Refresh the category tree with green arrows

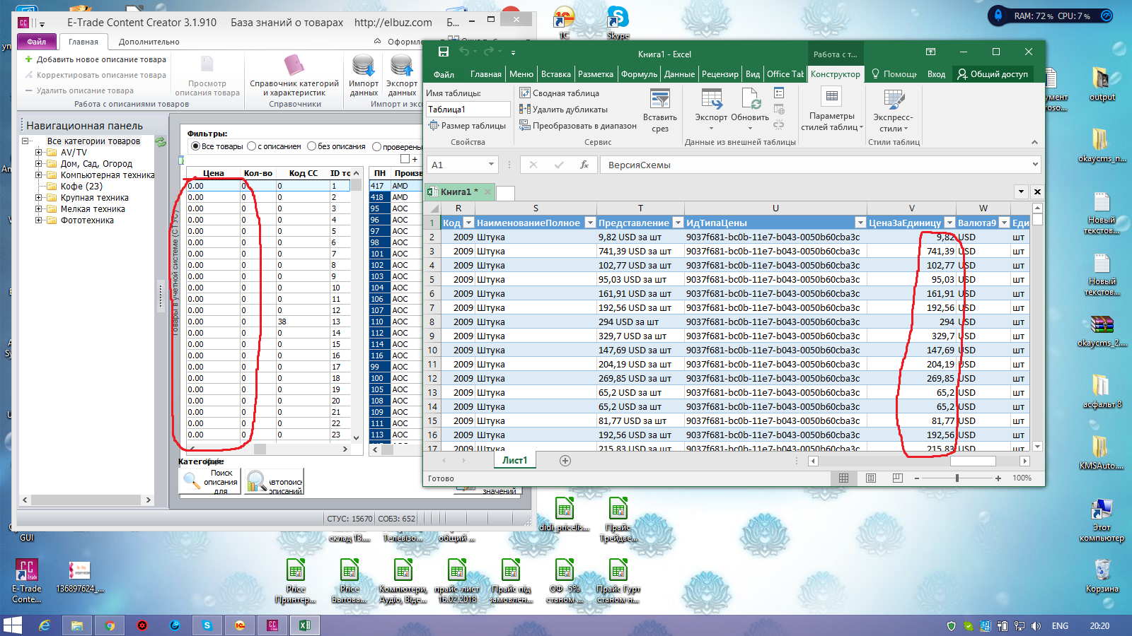[161, 142]
